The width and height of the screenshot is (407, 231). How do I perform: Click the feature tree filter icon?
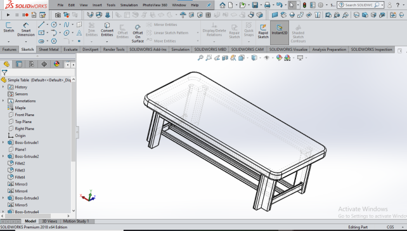click(4, 72)
